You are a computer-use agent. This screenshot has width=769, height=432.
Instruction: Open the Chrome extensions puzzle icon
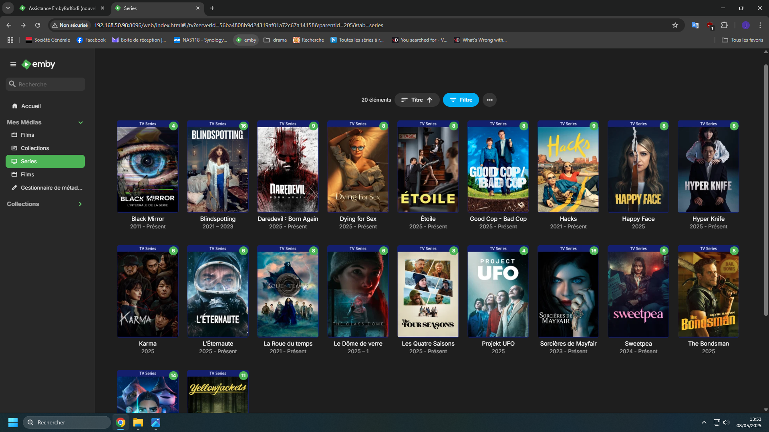[724, 25]
